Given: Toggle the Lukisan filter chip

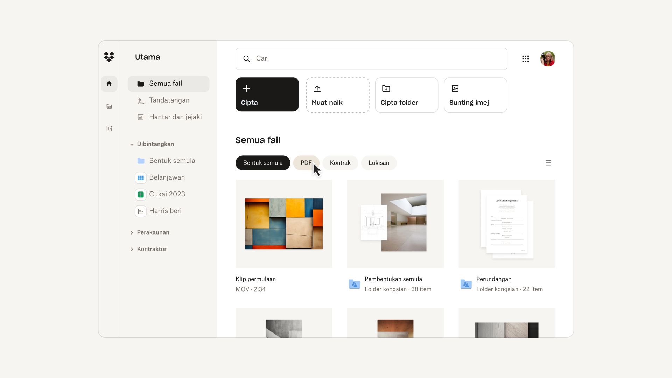Looking at the screenshot, I should 379,163.
